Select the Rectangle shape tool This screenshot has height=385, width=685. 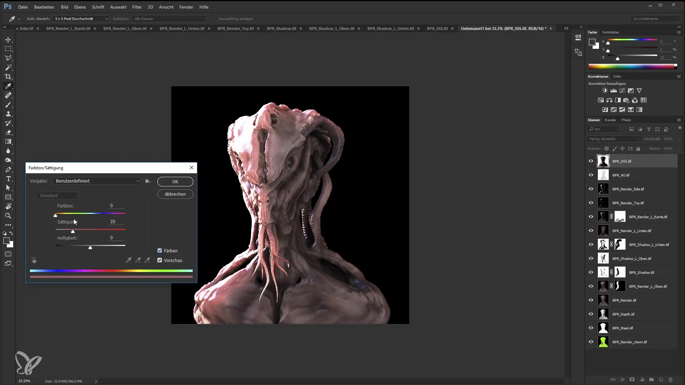(x=8, y=197)
